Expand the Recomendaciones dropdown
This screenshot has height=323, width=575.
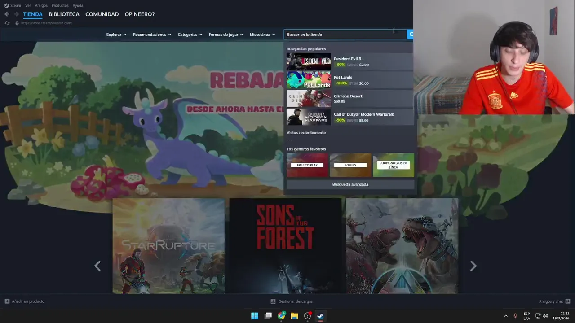point(152,35)
